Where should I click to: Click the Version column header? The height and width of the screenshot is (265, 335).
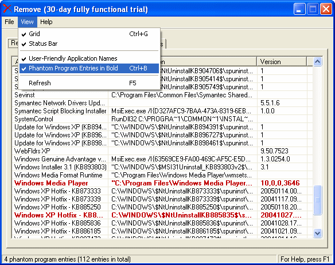tap(282, 62)
